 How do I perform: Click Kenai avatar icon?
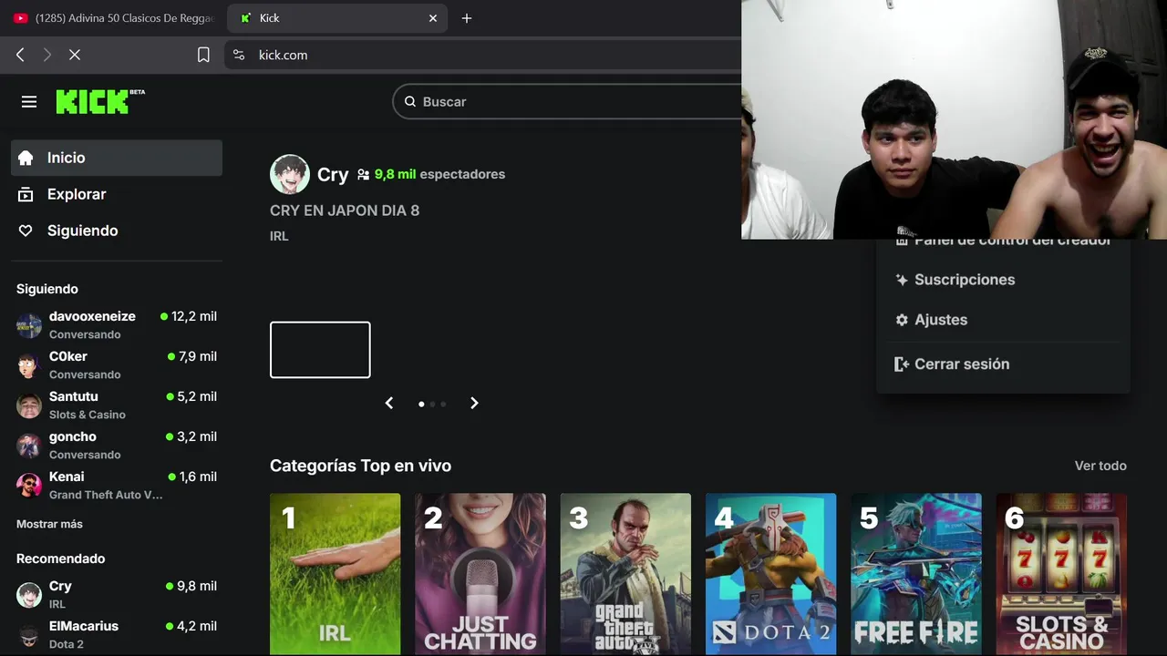(29, 486)
